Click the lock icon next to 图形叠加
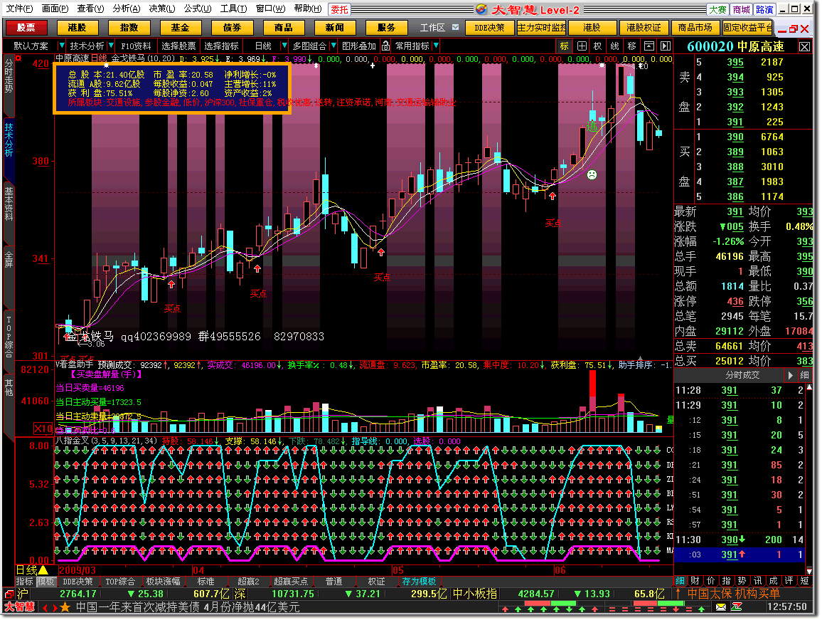 [x=385, y=46]
